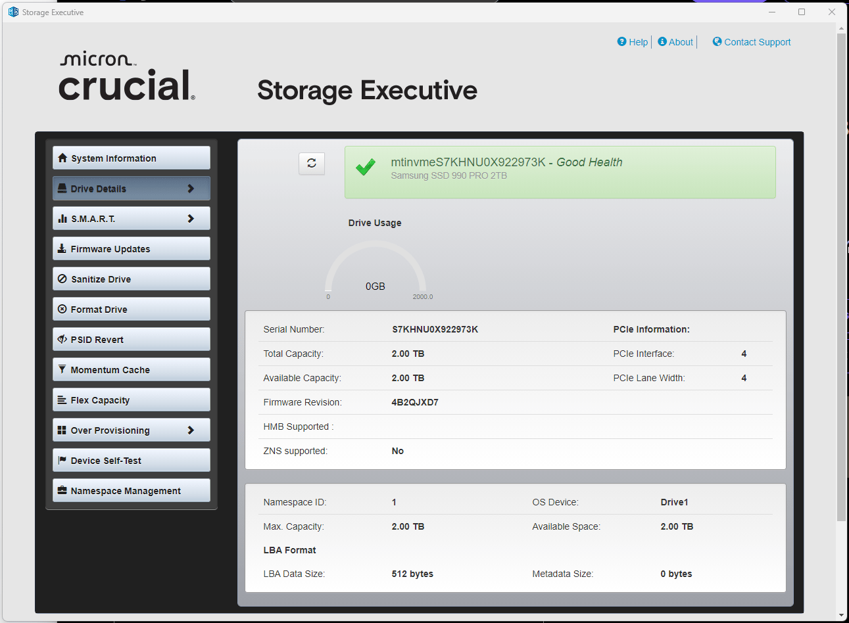This screenshot has height=623, width=849.
Task: Click the Momentum Cache funnel icon
Action: (62, 369)
